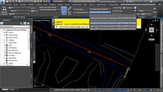Select gate valve-16 inch 150 psi option
The image size is (163, 92).
tap(113, 18)
